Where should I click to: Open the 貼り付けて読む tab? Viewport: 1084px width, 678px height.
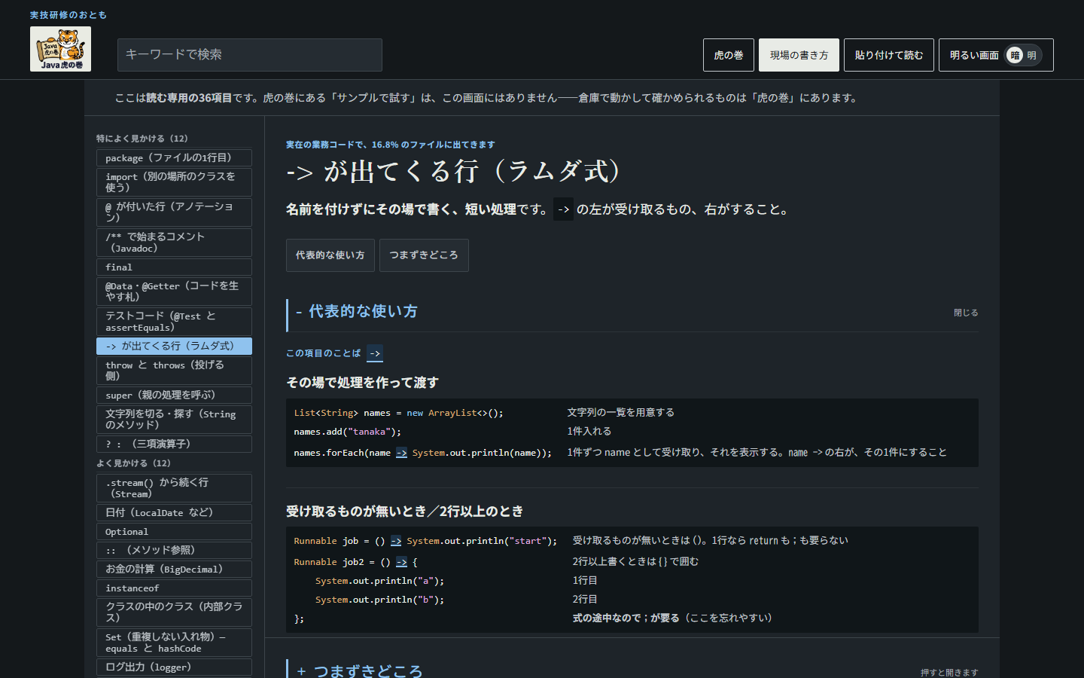889,55
